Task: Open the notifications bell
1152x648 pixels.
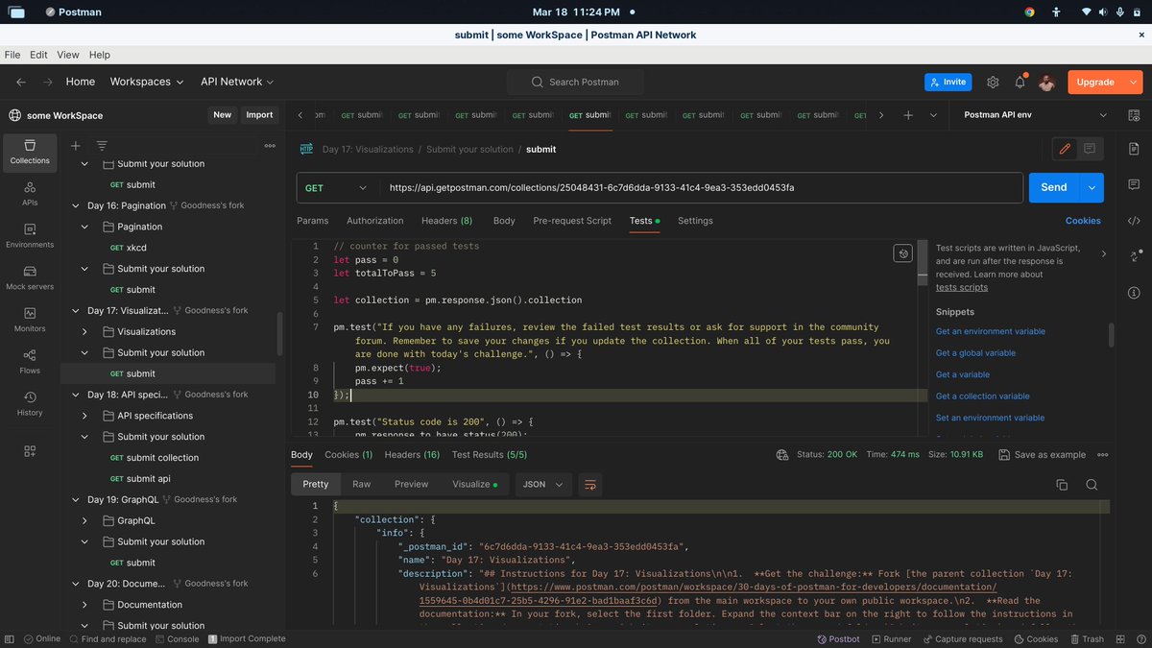Action: (x=1020, y=83)
